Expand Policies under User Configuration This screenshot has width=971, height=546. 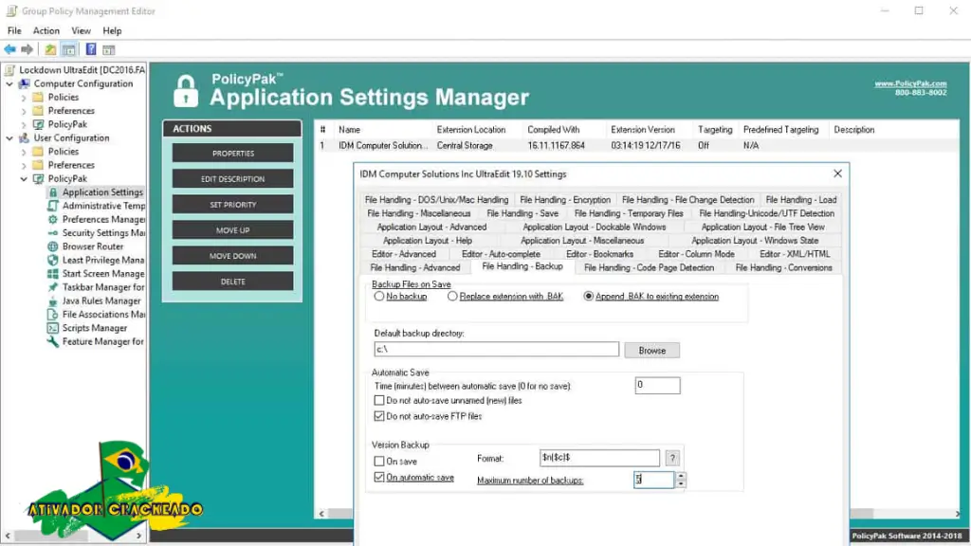pos(24,152)
